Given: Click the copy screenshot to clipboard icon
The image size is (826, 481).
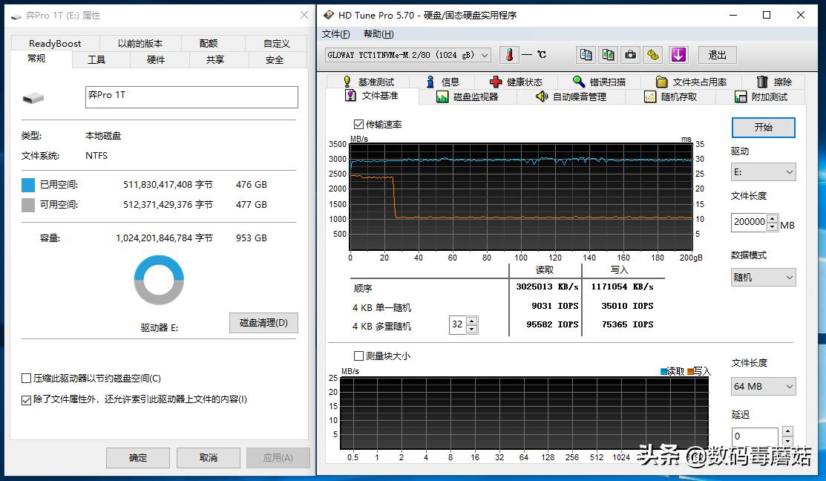Looking at the screenshot, I should pos(608,54).
